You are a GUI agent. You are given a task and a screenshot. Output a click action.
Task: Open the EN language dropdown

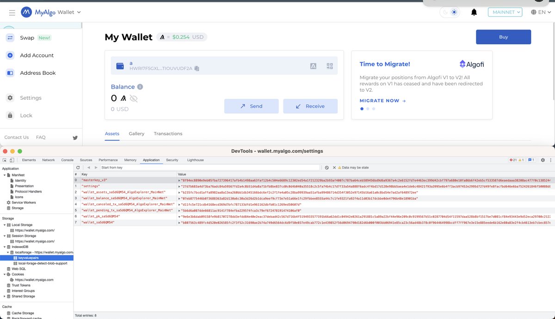[541, 12]
